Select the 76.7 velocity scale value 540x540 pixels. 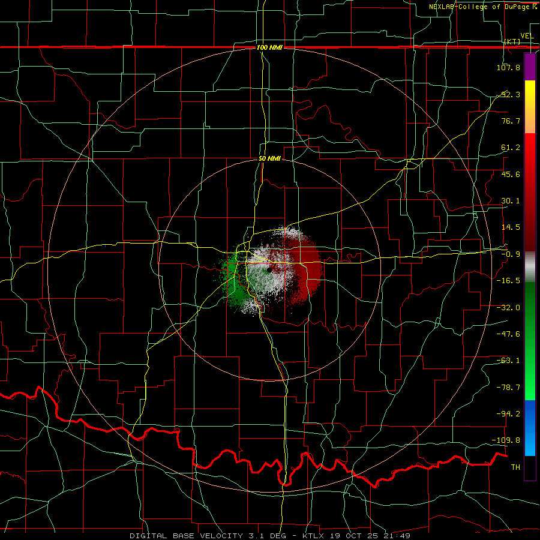coord(511,121)
